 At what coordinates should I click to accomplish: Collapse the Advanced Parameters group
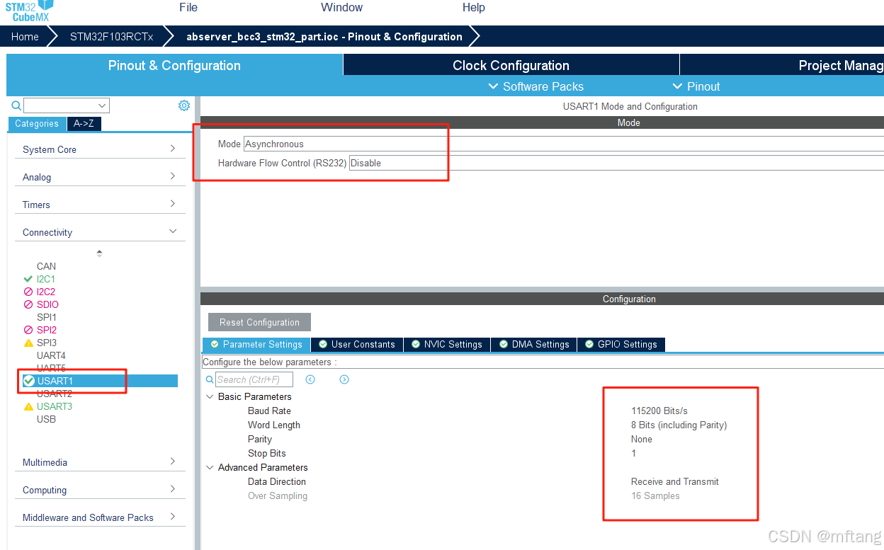210,467
